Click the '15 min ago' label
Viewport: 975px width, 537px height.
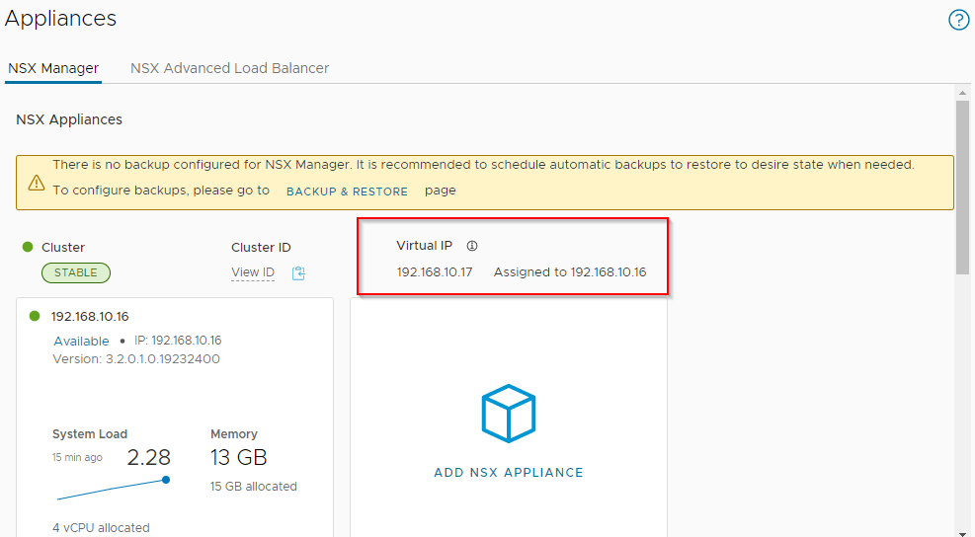point(77,457)
